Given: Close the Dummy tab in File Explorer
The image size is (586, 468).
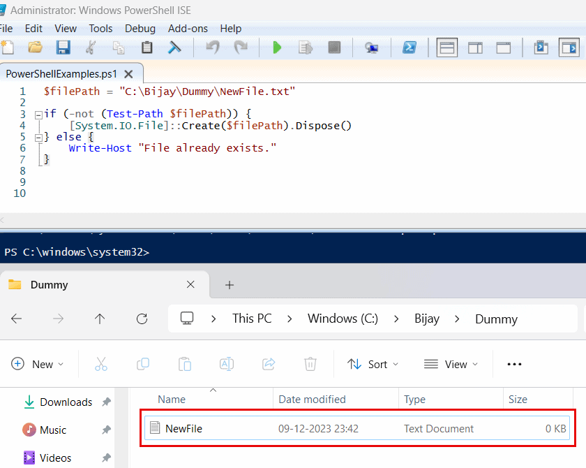Looking at the screenshot, I should tap(190, 285).
